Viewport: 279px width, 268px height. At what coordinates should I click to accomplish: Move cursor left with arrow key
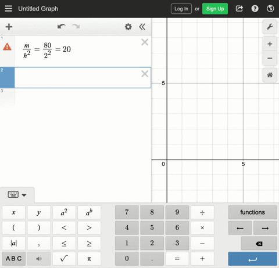(240, 228)
